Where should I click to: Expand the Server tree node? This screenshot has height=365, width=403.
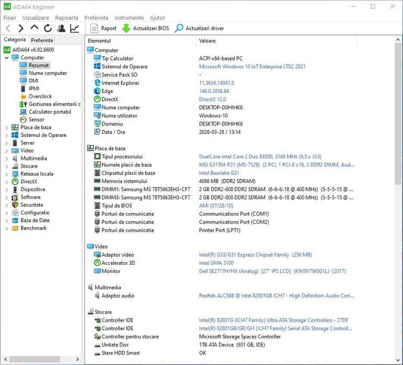(7, 143)
